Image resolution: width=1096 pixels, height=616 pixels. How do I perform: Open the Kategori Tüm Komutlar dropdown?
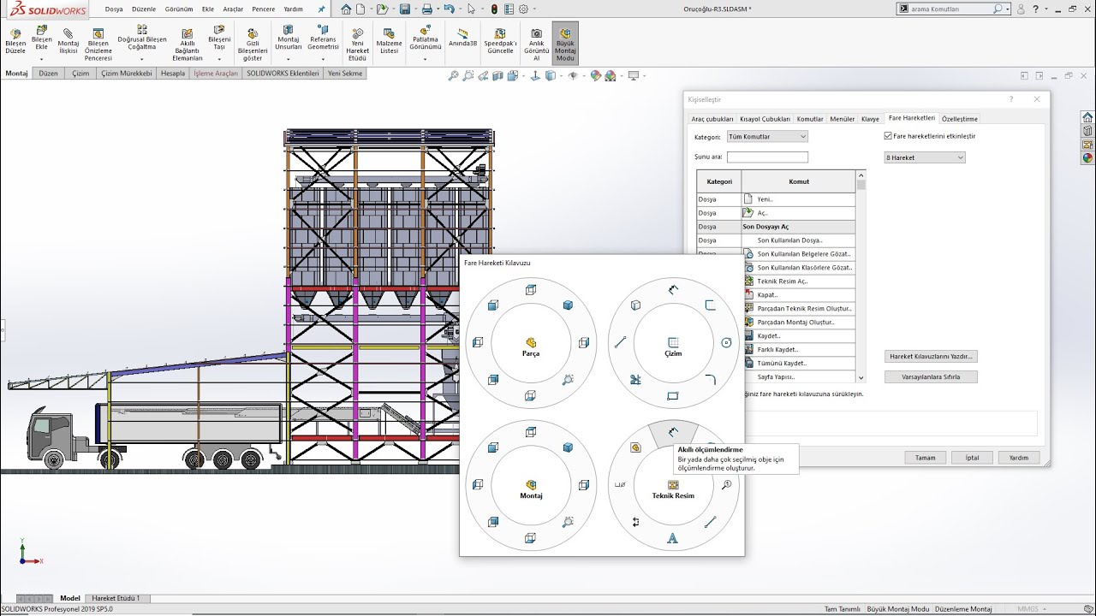pos(767,137)
